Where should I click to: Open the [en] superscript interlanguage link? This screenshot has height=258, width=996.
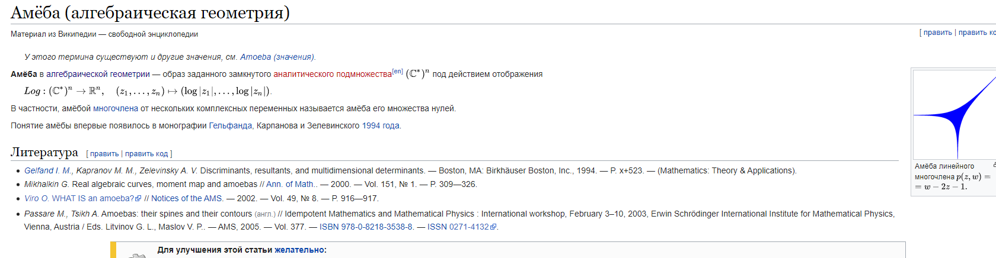[398, 72]
